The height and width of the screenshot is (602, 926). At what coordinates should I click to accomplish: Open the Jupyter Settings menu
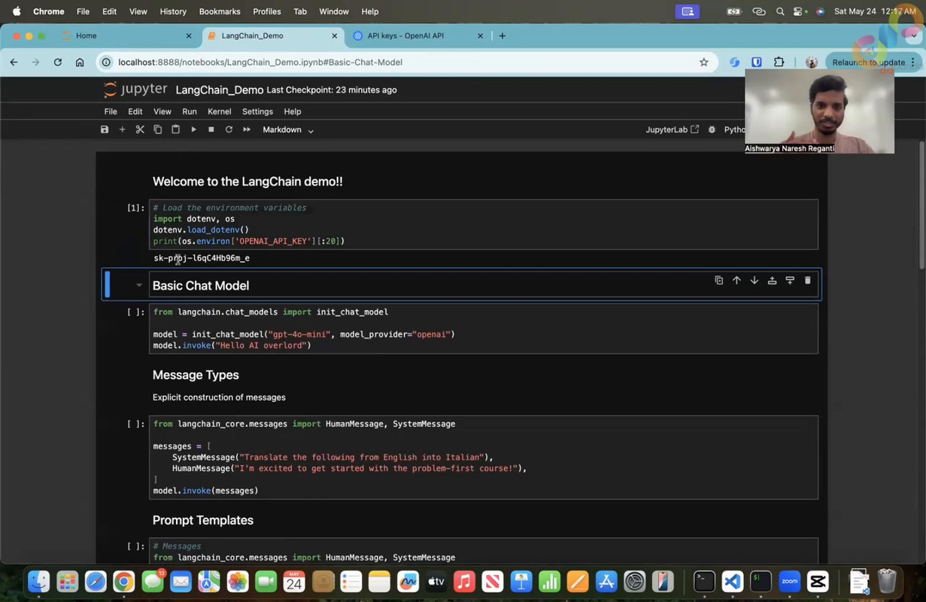257,111
